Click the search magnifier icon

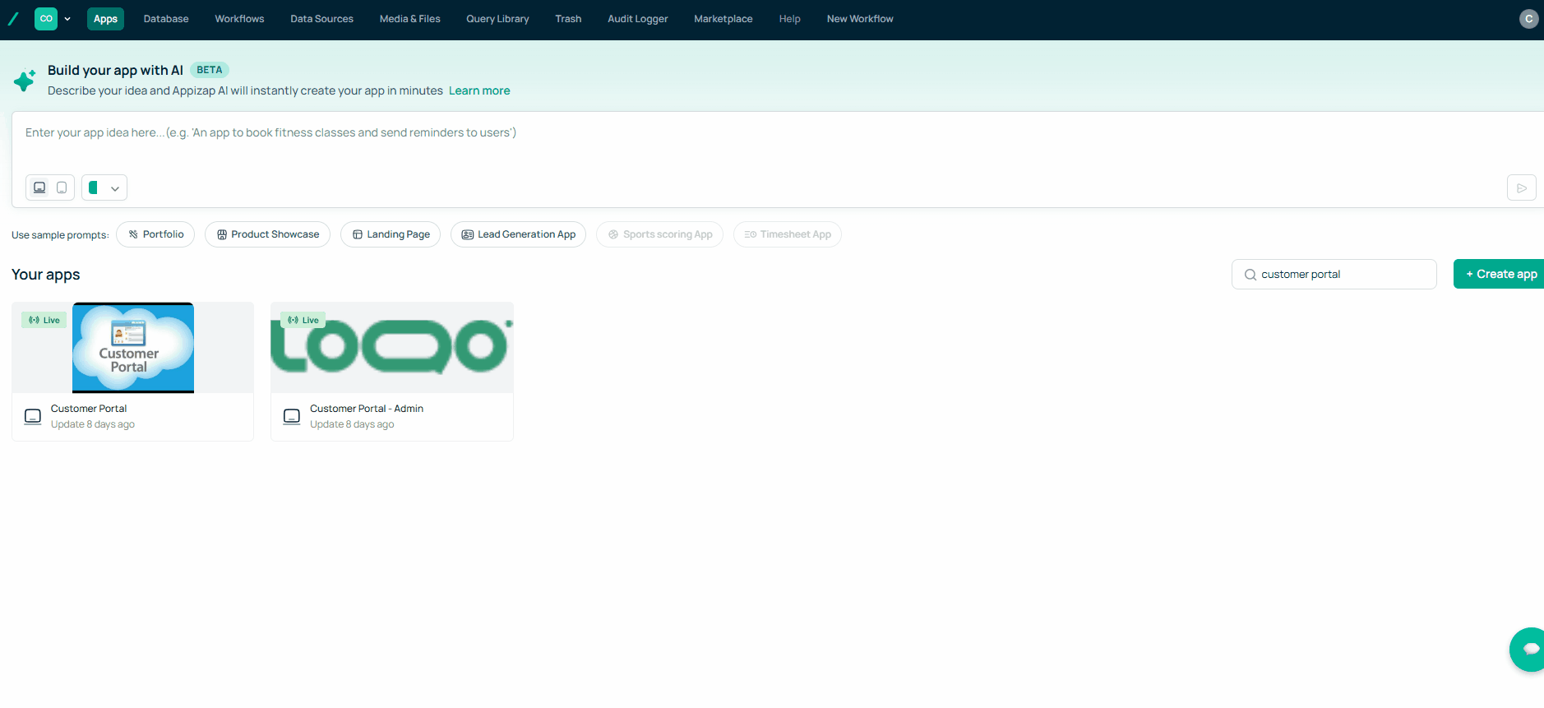pyautogui.click(x=1250, y=275)
